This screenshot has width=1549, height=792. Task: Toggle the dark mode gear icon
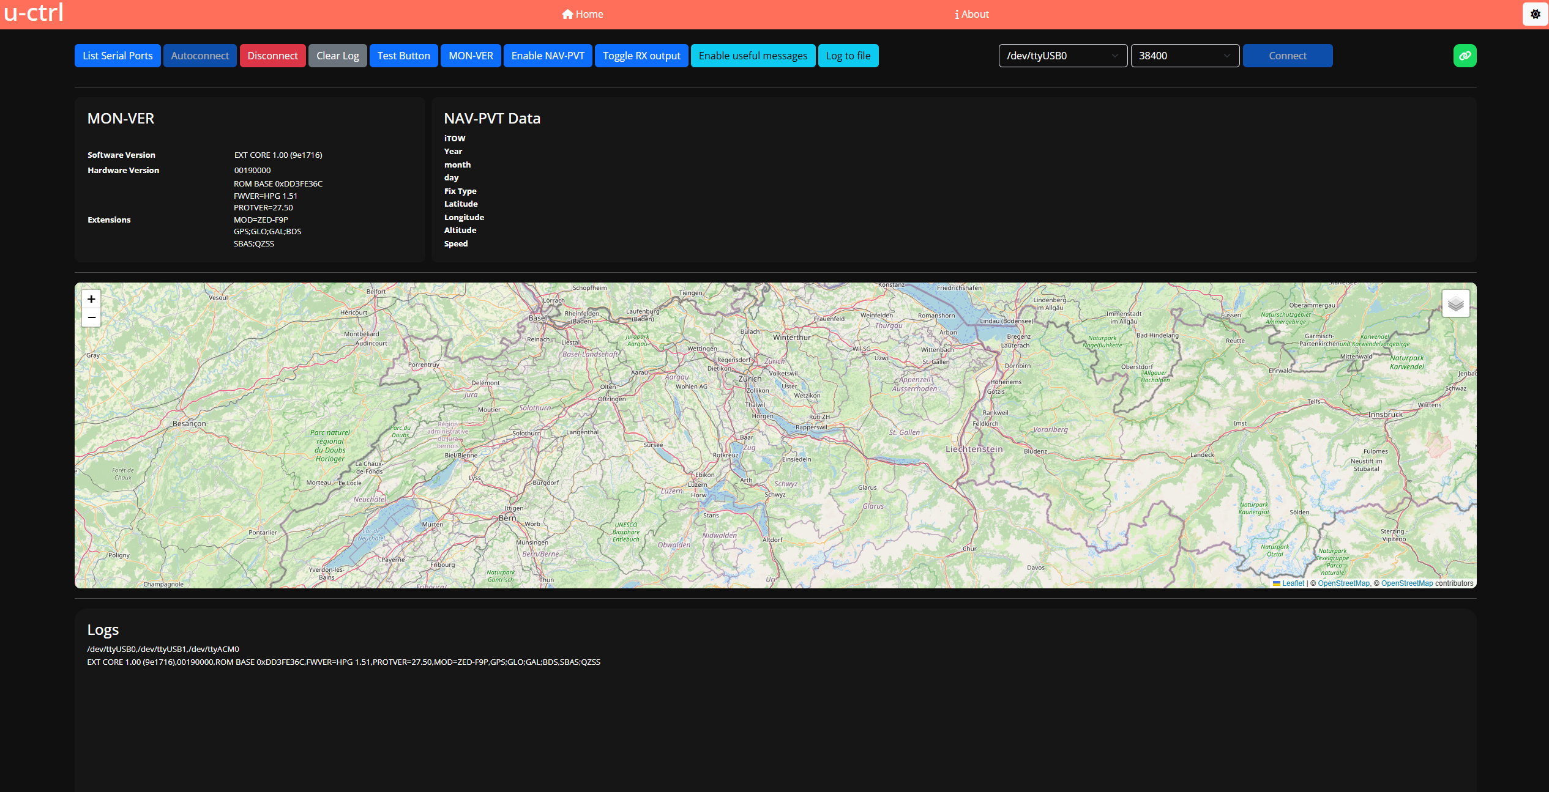click(x=1535, y=14)
